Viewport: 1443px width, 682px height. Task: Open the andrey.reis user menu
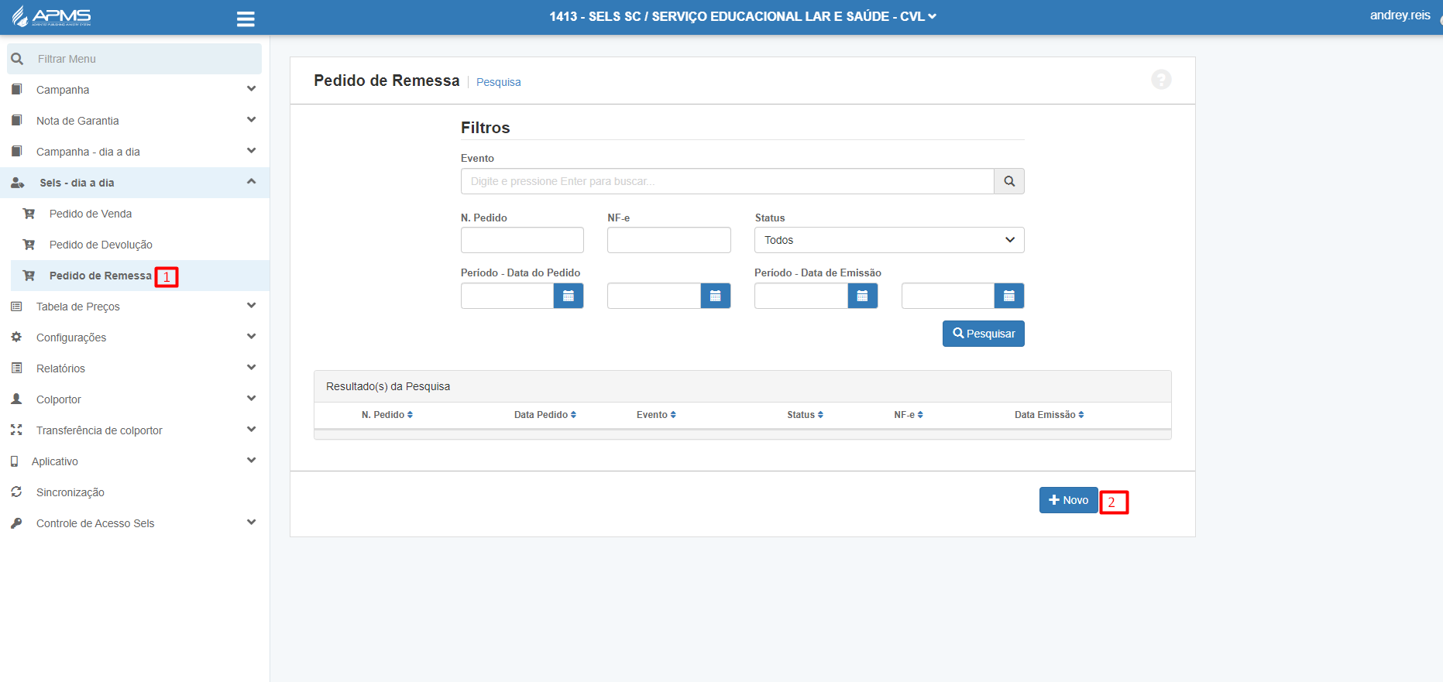coord(1400,15)
